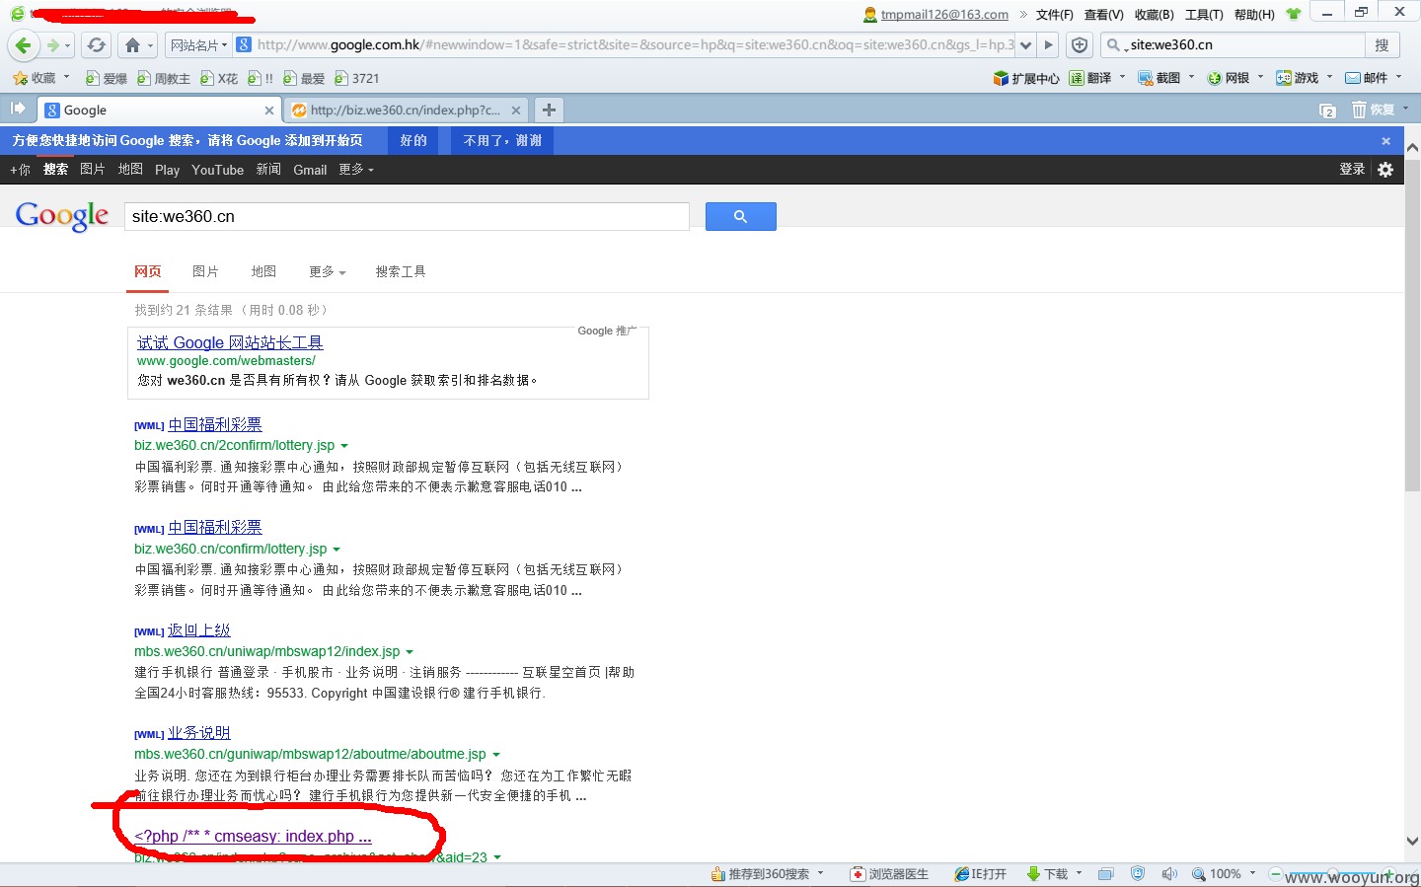Click the 推荐到360搜索 status bar item
Screen dimensions: 1421x887
click(760, 874)
